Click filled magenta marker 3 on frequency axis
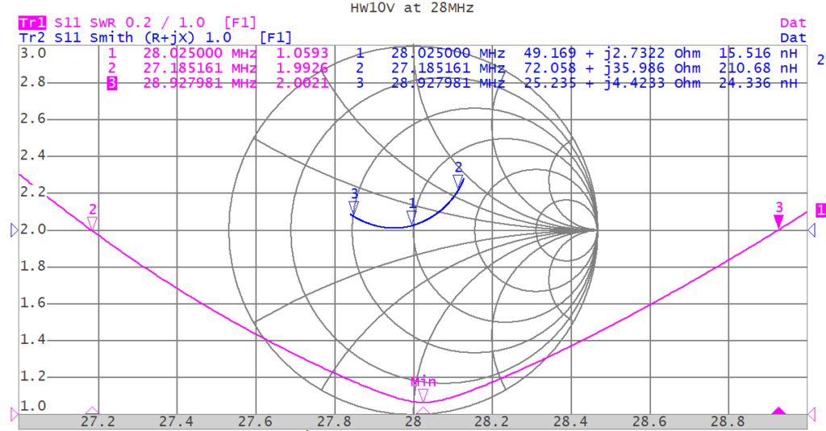 (x=778, y=412)
